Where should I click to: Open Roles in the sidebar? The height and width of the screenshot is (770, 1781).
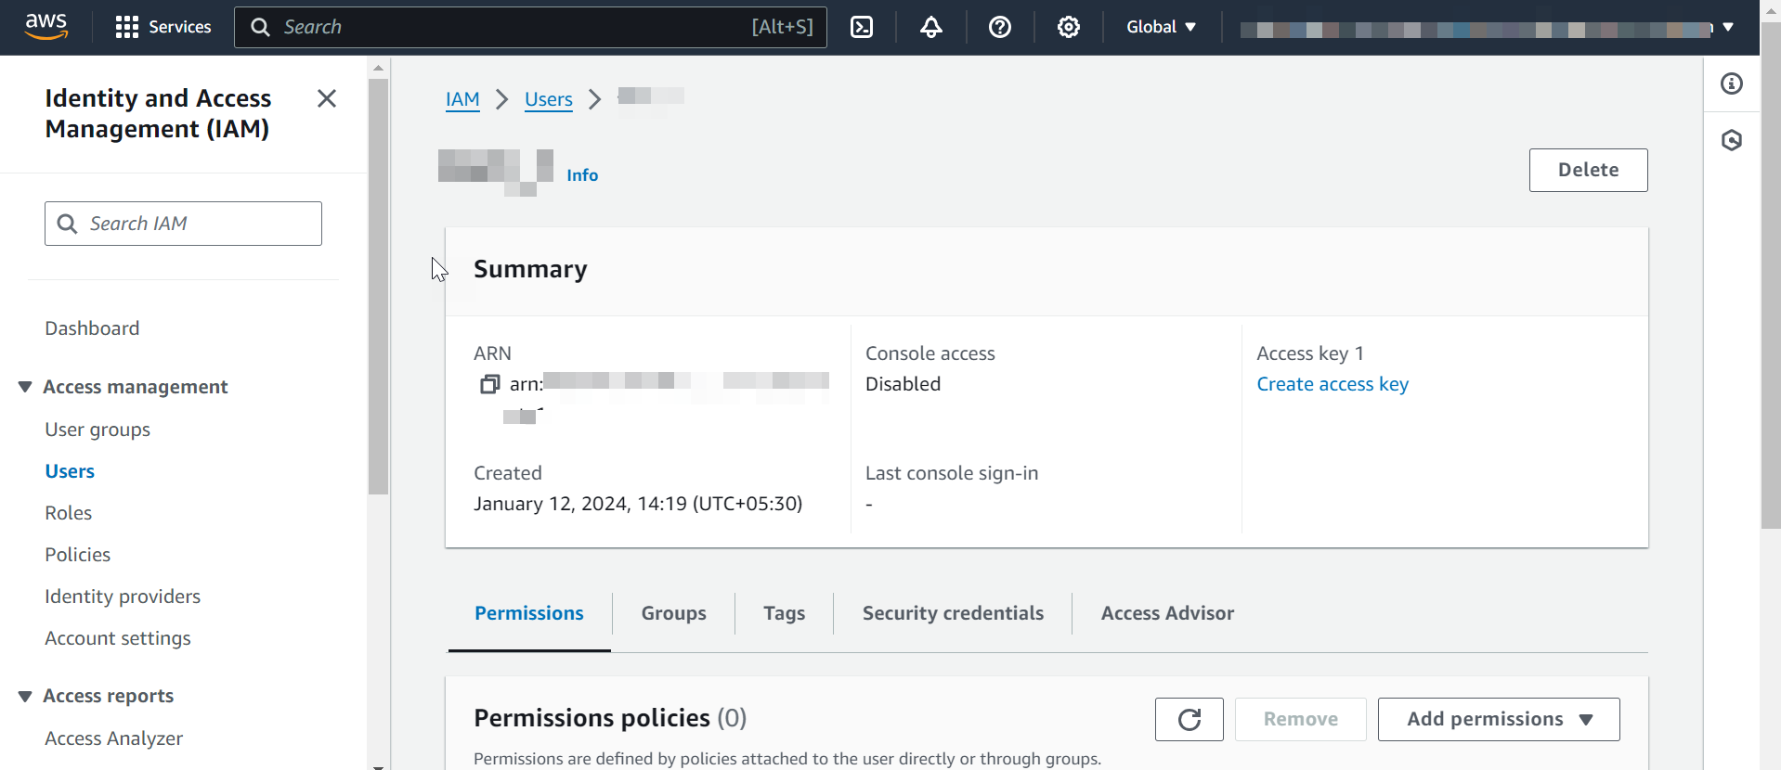[69, 513]
